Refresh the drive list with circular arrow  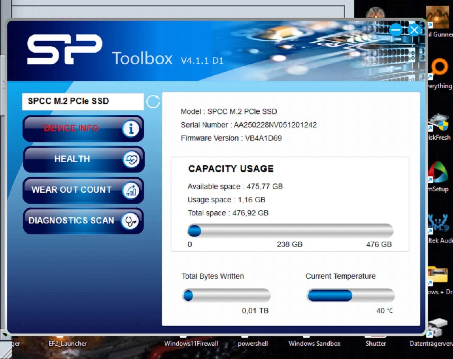point(153,102)
